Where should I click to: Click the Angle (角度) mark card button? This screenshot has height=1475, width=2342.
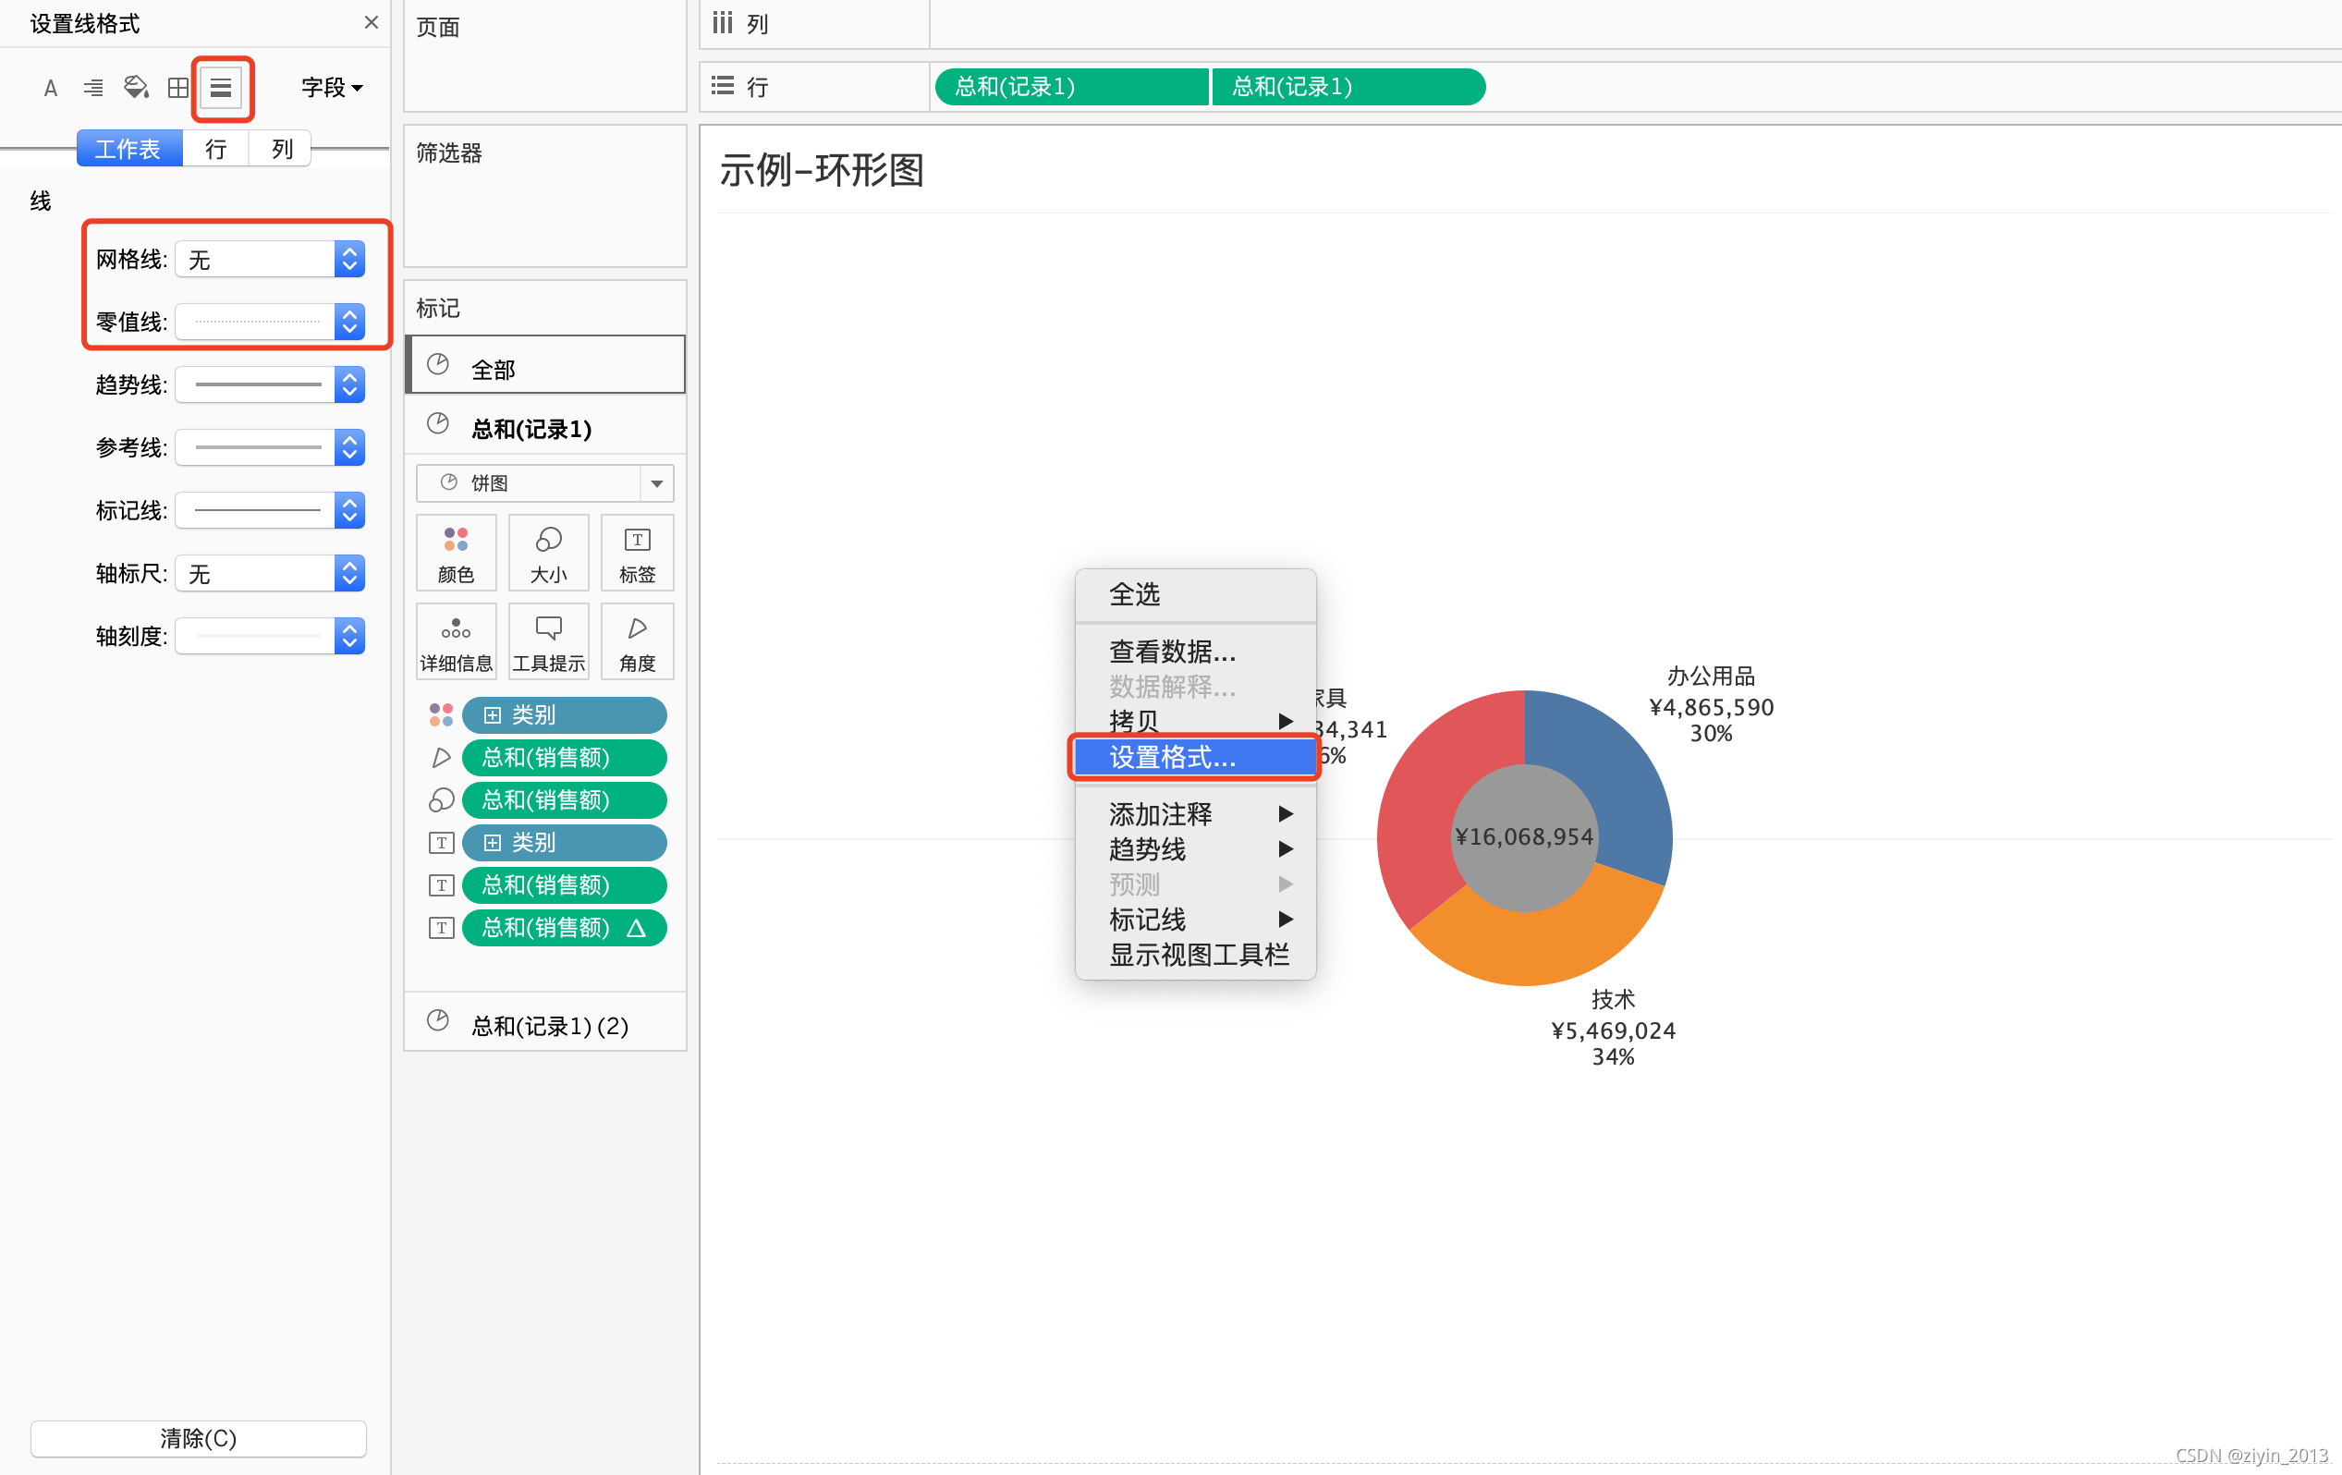click(637, 641)
